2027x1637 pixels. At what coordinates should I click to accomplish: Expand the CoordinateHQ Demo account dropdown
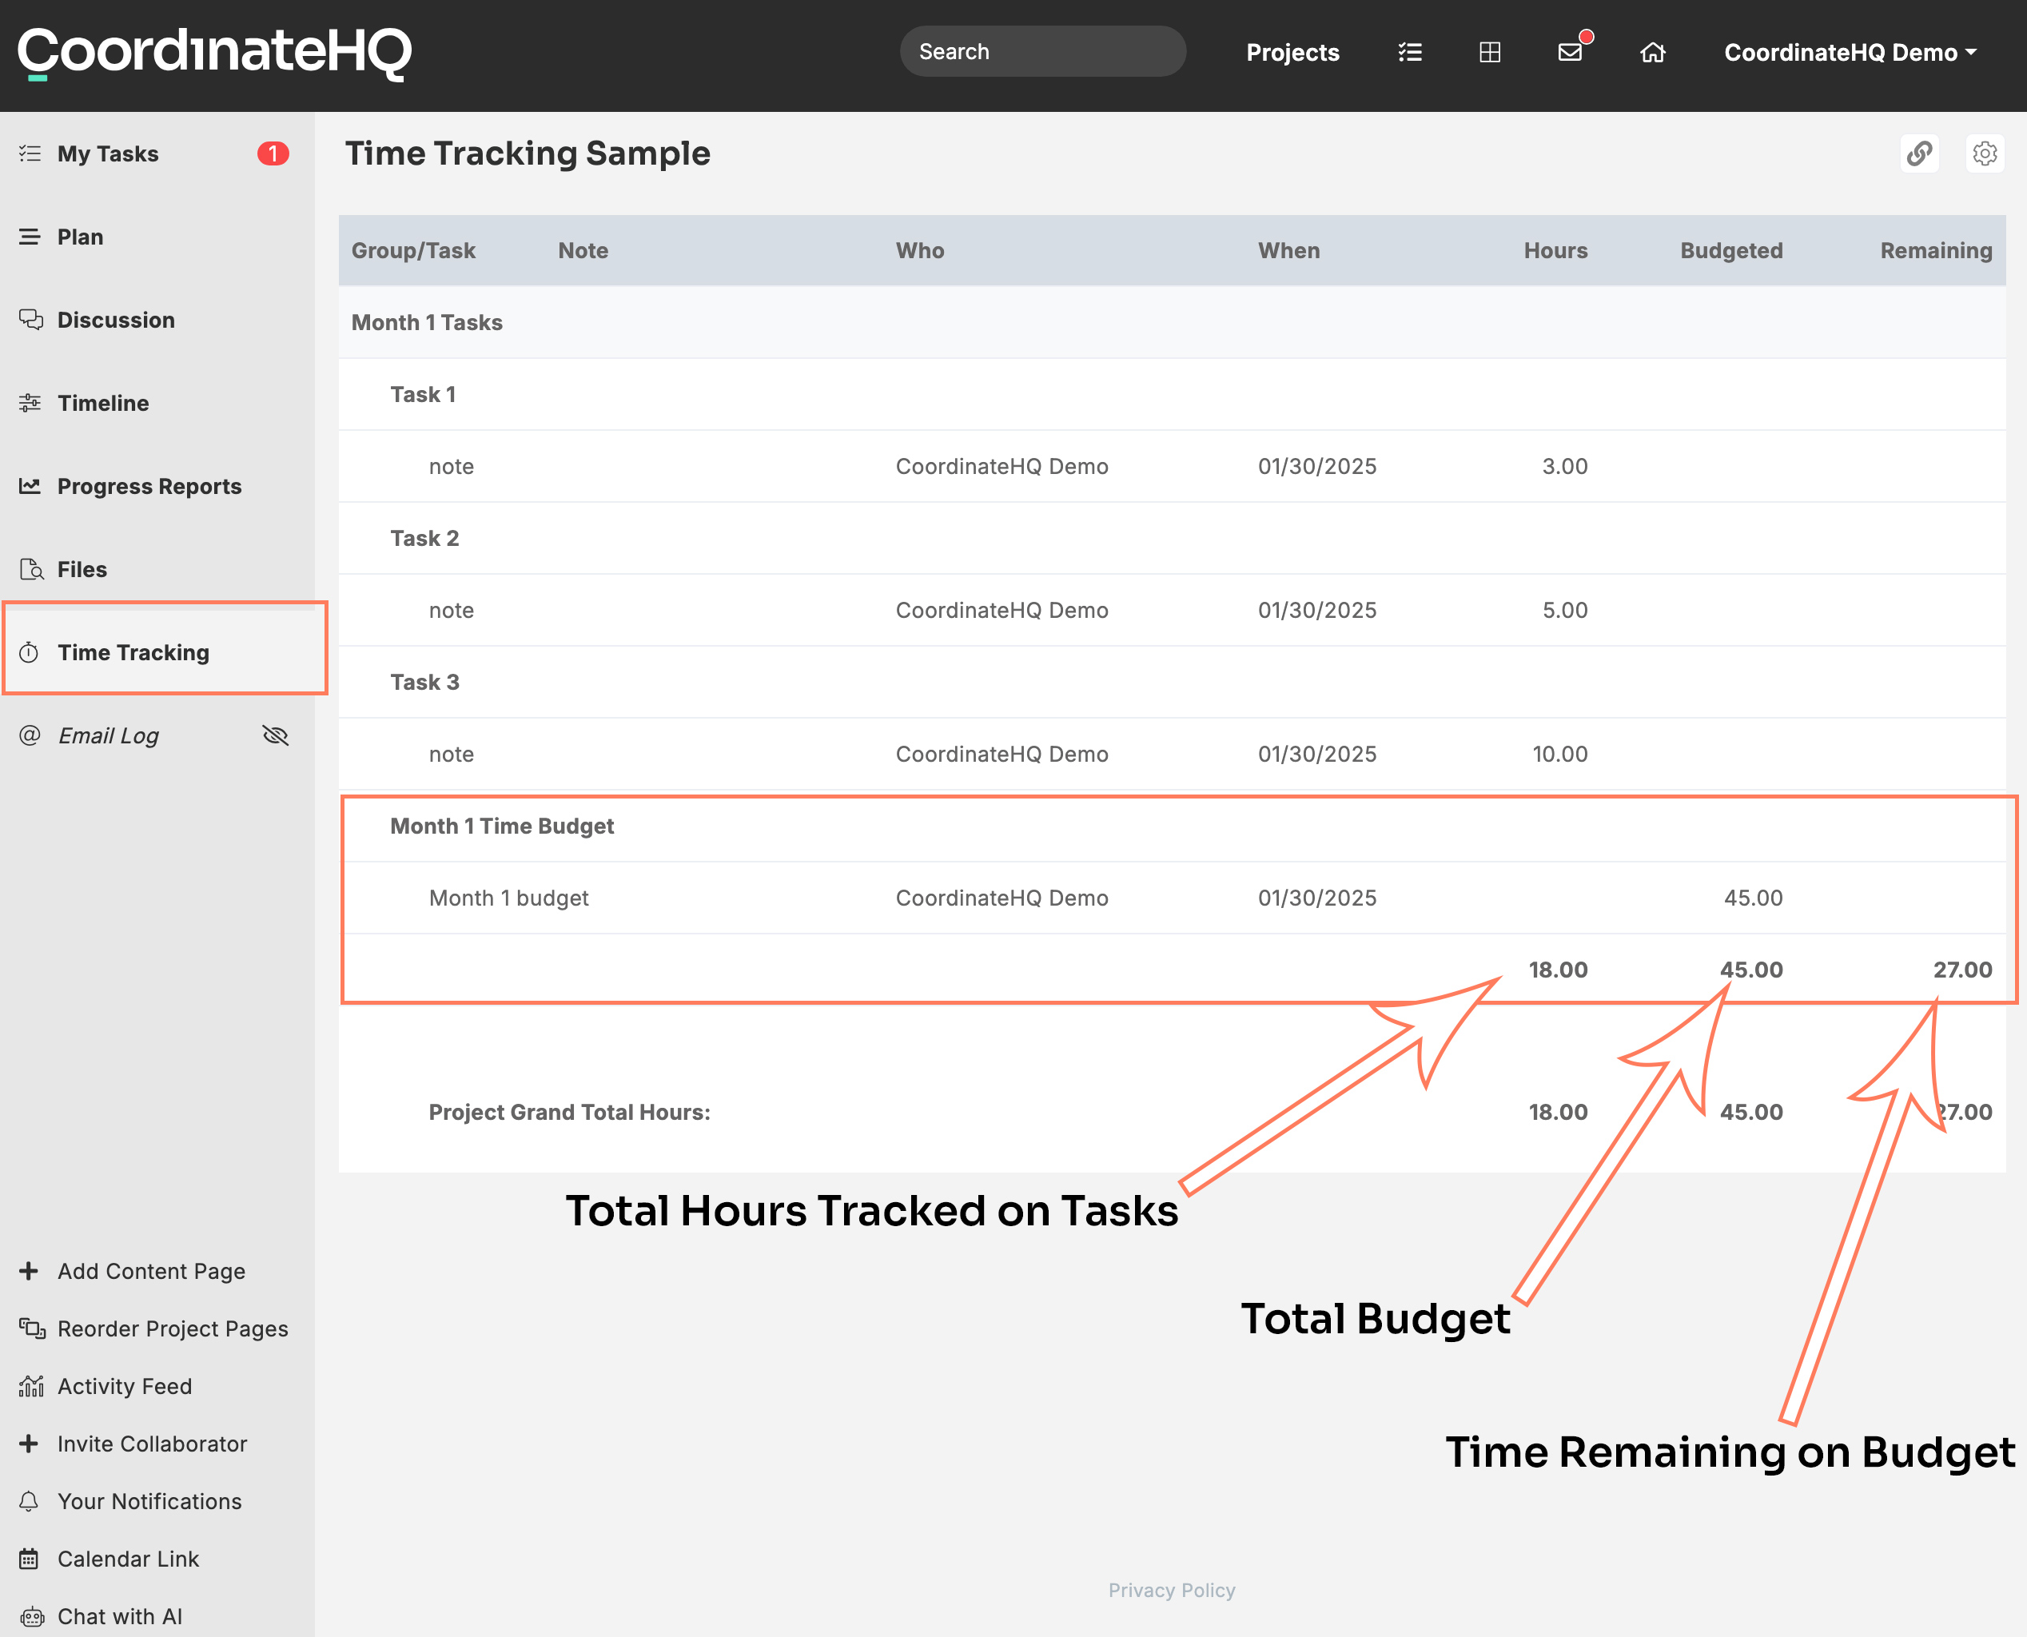point(1850,53)
